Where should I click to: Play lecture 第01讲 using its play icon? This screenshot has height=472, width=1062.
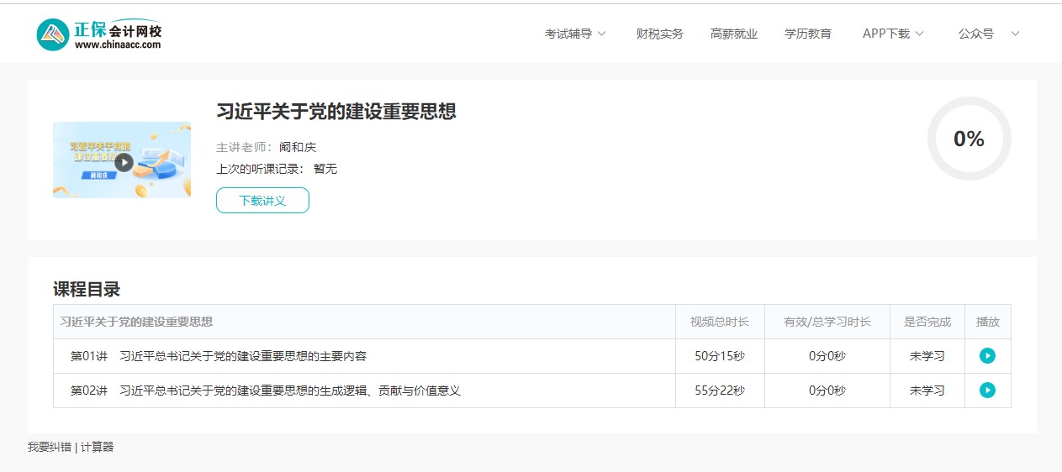pos(987,356)
